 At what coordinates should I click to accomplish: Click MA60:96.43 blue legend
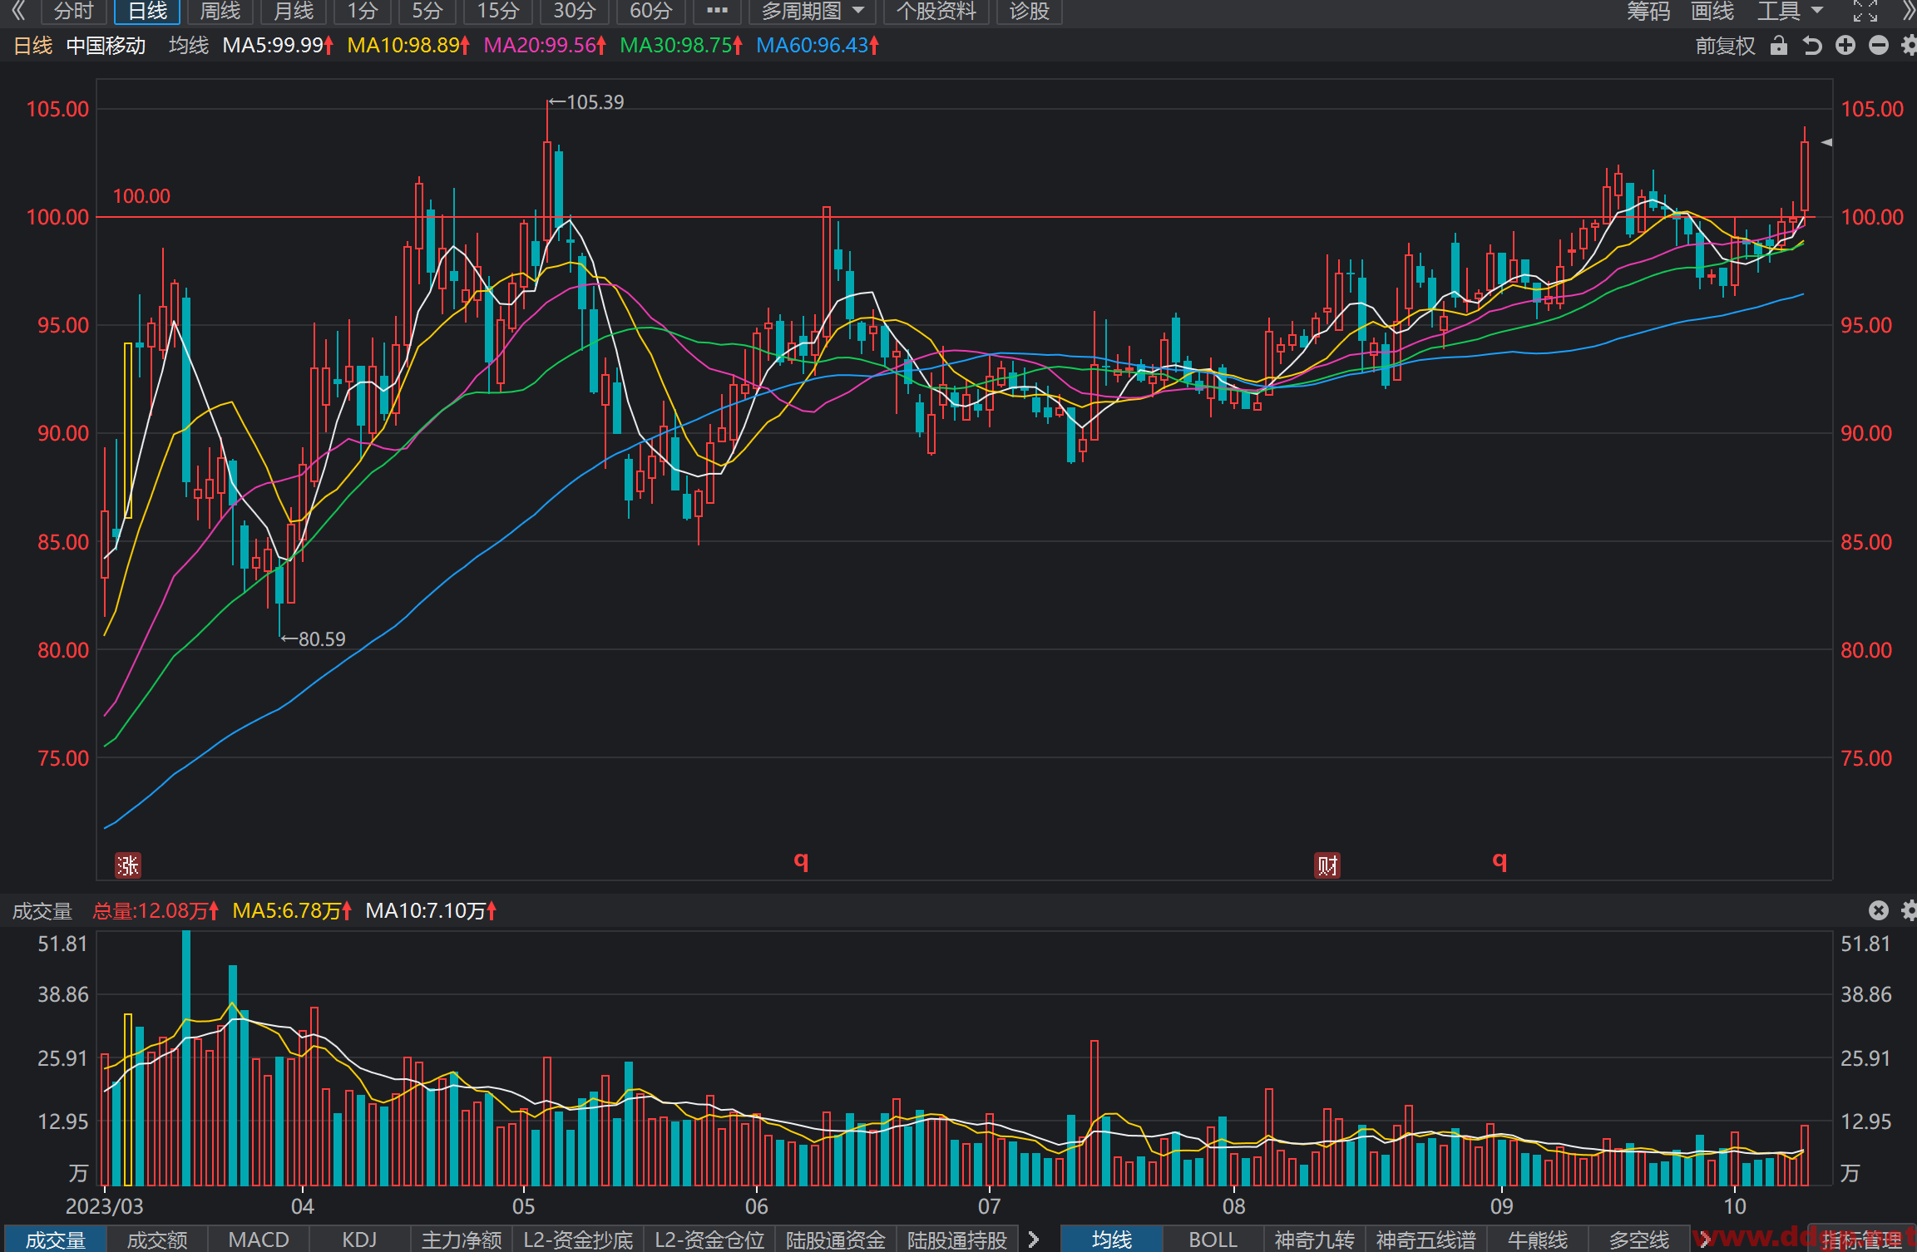click(818, 46)
